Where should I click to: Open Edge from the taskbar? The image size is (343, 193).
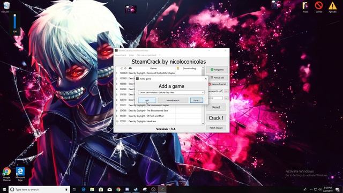point(84,189)
